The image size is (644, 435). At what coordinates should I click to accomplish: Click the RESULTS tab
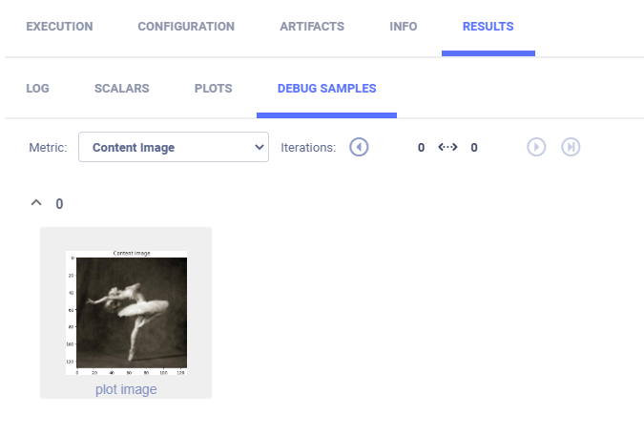click(488, 26)
